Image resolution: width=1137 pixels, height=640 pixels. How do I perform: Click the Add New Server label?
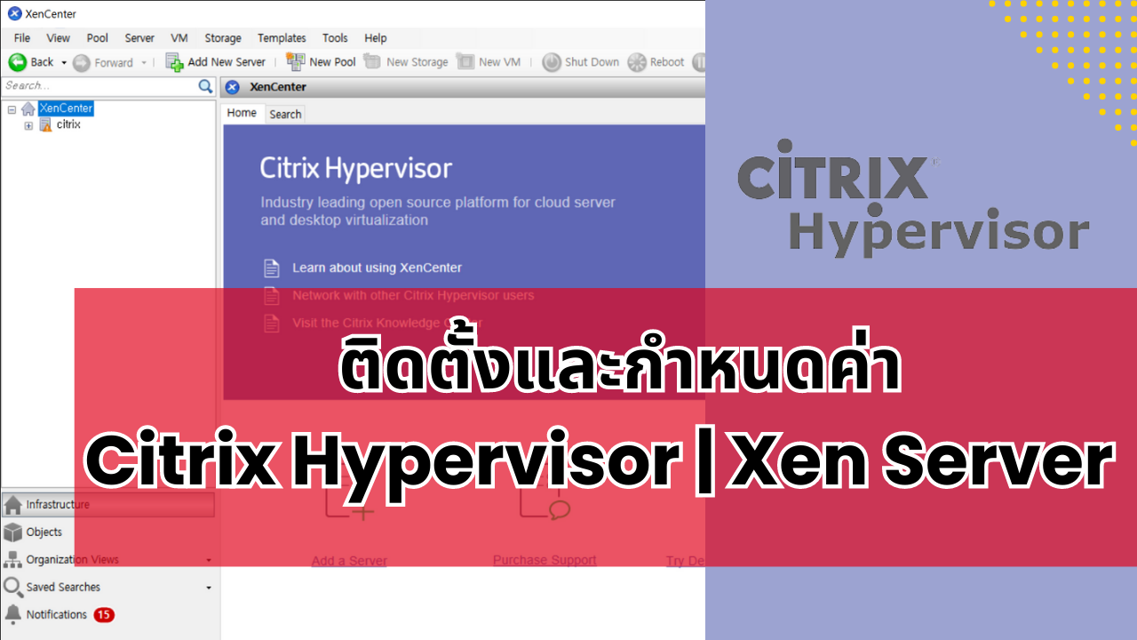coord(227,62)
